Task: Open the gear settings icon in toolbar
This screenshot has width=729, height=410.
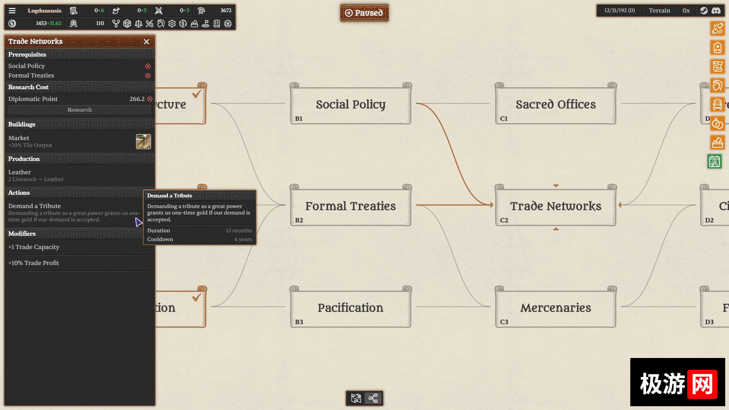Action: [x=172, y=24]
